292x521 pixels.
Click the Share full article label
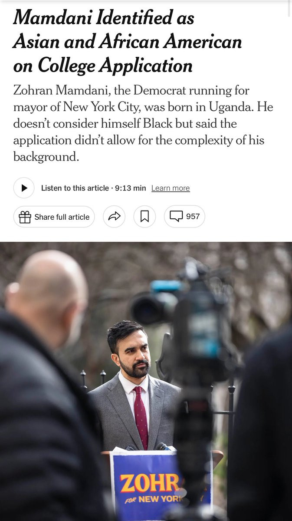(62, 217)
